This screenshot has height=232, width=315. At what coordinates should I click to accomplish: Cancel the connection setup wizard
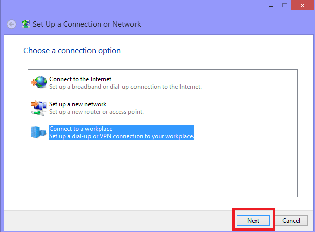(291, 220)
